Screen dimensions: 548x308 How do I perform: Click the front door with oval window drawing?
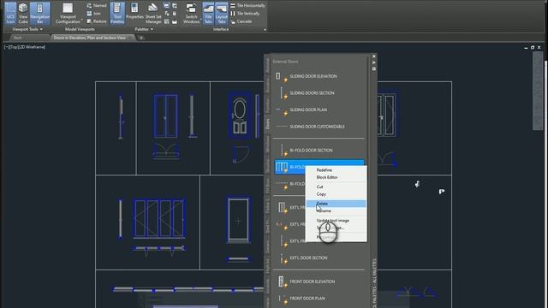coord(240,115)
